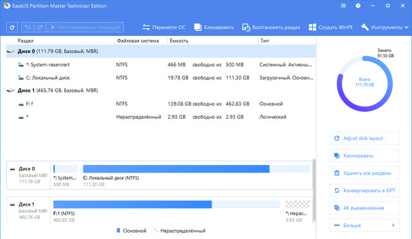Click the EaseUS application logo in title bar

click(7, 6)
